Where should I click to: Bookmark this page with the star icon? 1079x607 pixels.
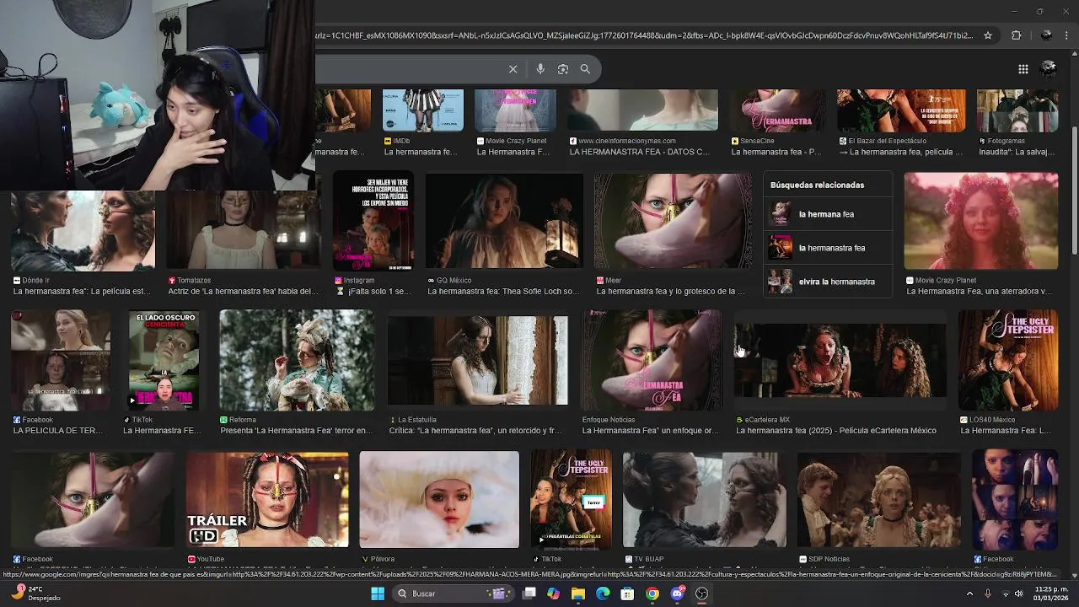988,35
